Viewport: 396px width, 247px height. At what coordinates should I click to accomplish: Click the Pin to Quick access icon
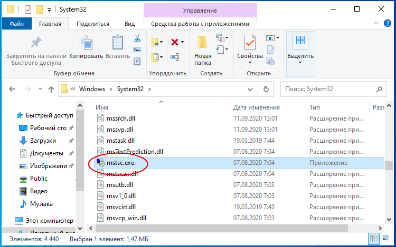pyautogui.click(x=36, y=42)
